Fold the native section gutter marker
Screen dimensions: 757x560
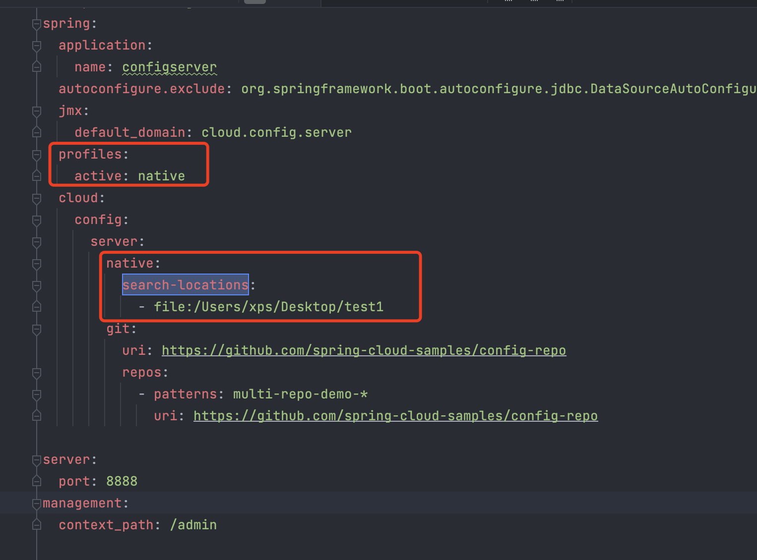click(36, 264)
